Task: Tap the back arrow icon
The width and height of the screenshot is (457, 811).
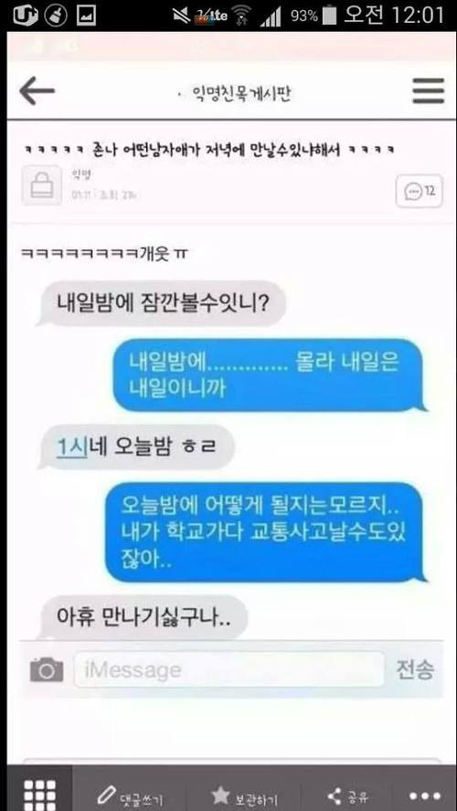Action: 37,91
